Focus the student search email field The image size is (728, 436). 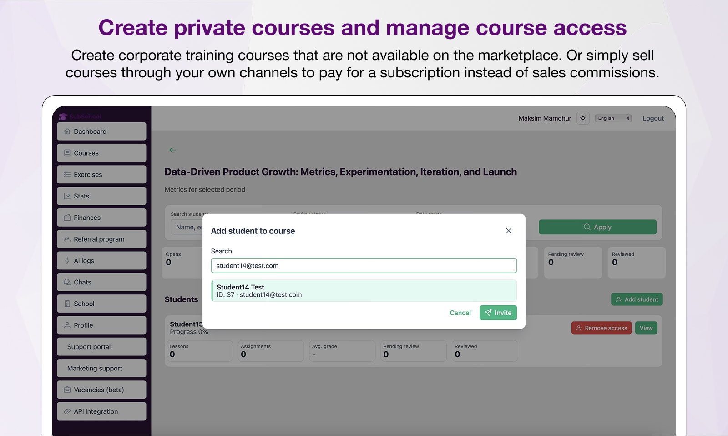pyautogui.click(x=364, y=266)
